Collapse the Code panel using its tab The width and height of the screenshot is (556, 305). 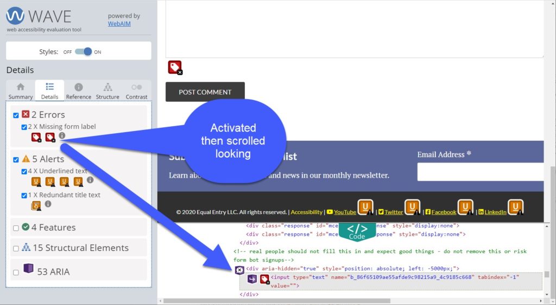pos(357,231)
